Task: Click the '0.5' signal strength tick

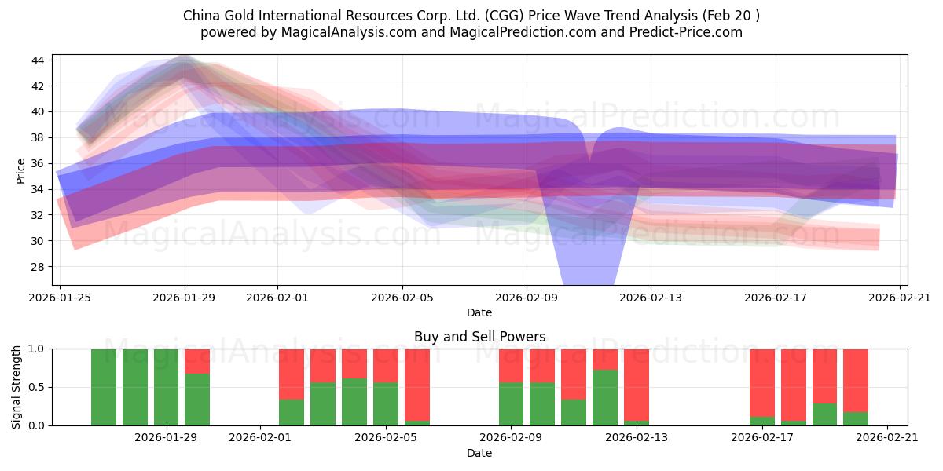Action: 37,387
